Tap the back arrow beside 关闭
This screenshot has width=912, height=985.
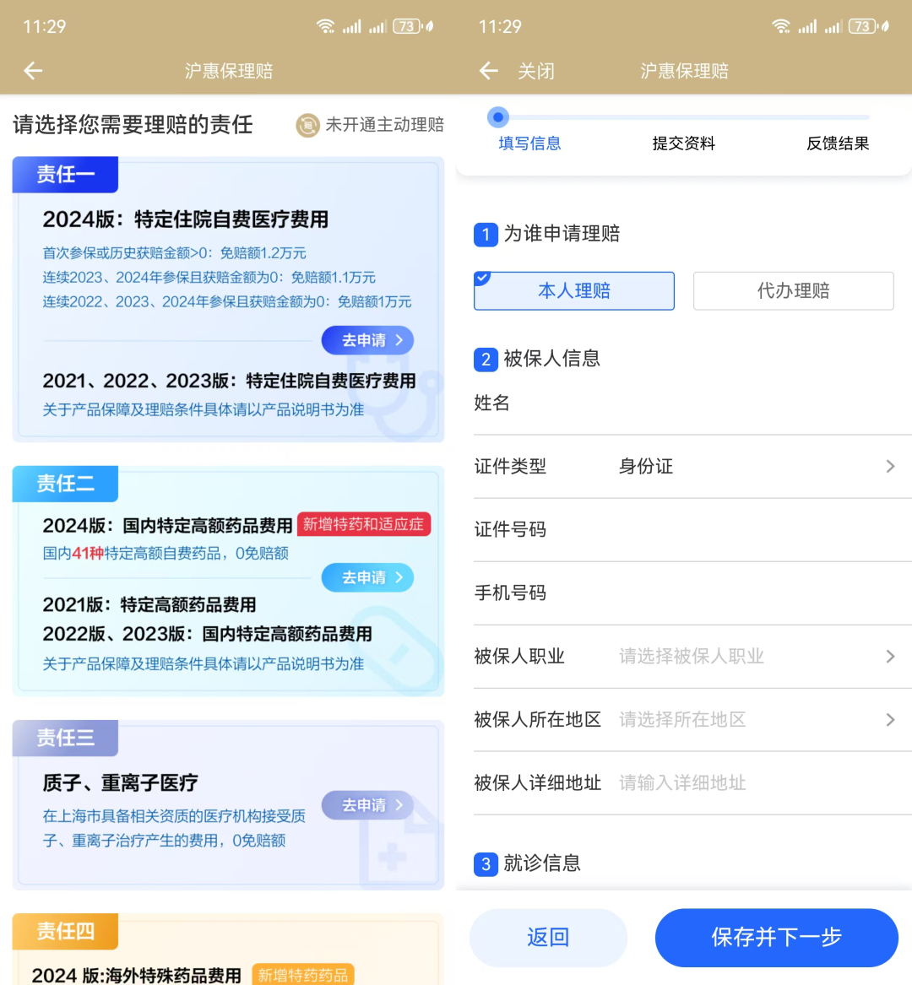pos(488,70)
